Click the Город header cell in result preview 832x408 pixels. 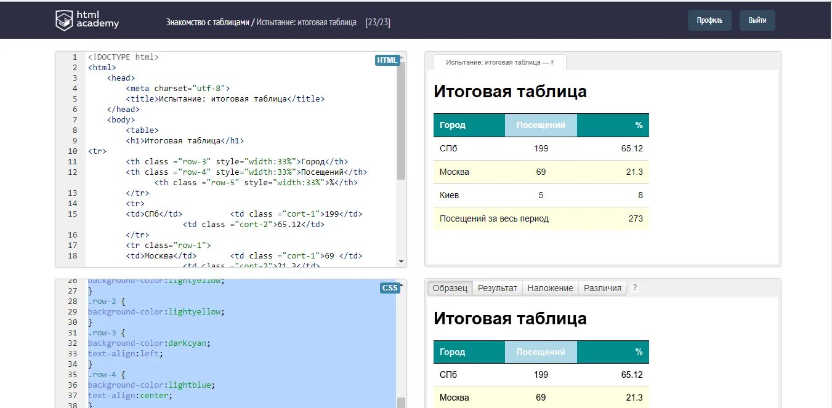(x=469, y=125)
